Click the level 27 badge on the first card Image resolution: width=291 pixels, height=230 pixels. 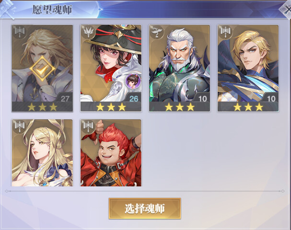[65, 99]
